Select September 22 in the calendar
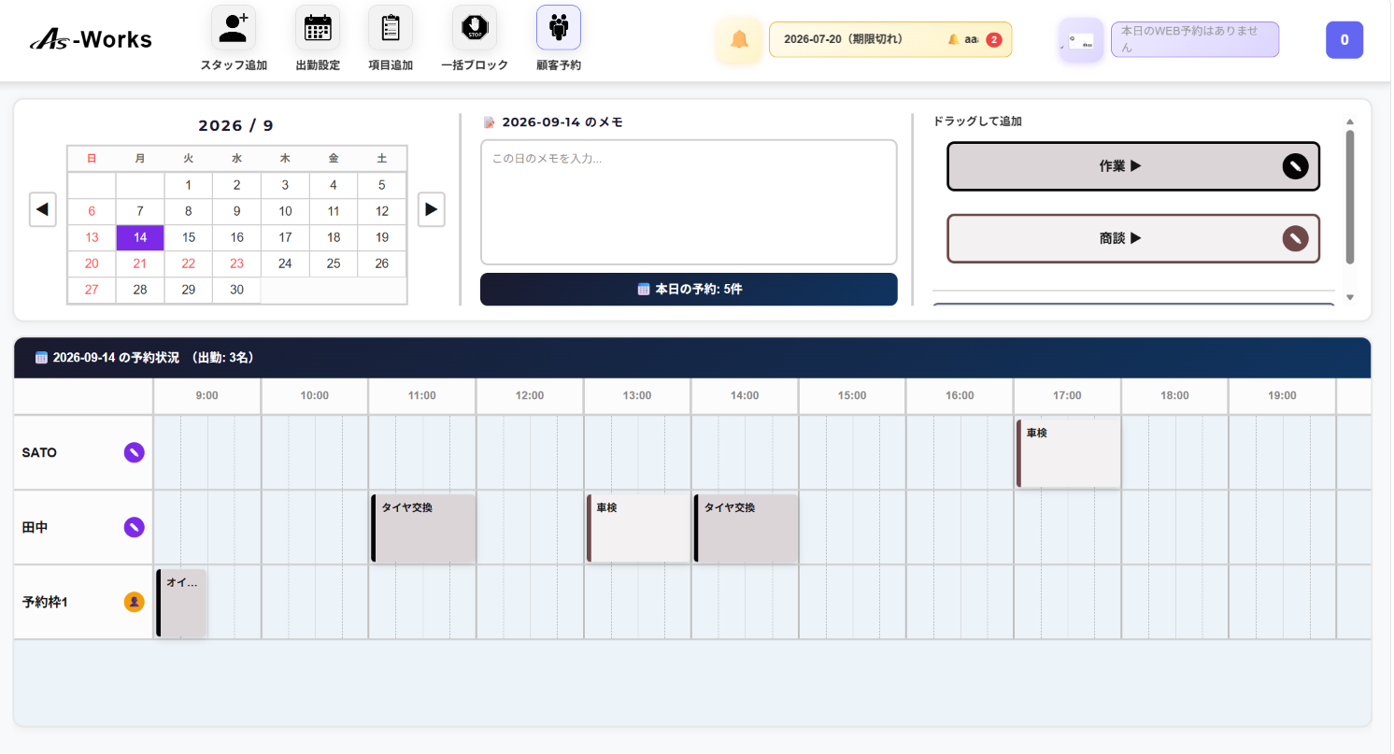This screenshot has width=1394, height=754. (189, 263)
